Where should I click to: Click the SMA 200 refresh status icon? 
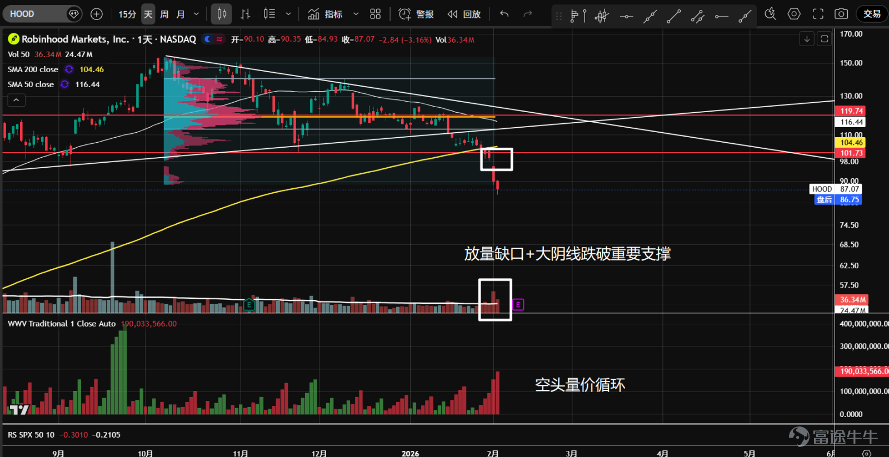point(69,69)
